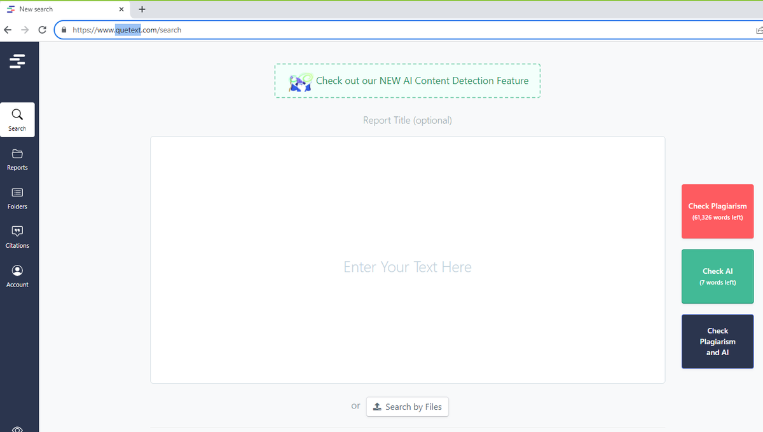Viewport: 763px width, 432px height.
Task: Open the Search section in sidebar
Action: click(17, 119)
